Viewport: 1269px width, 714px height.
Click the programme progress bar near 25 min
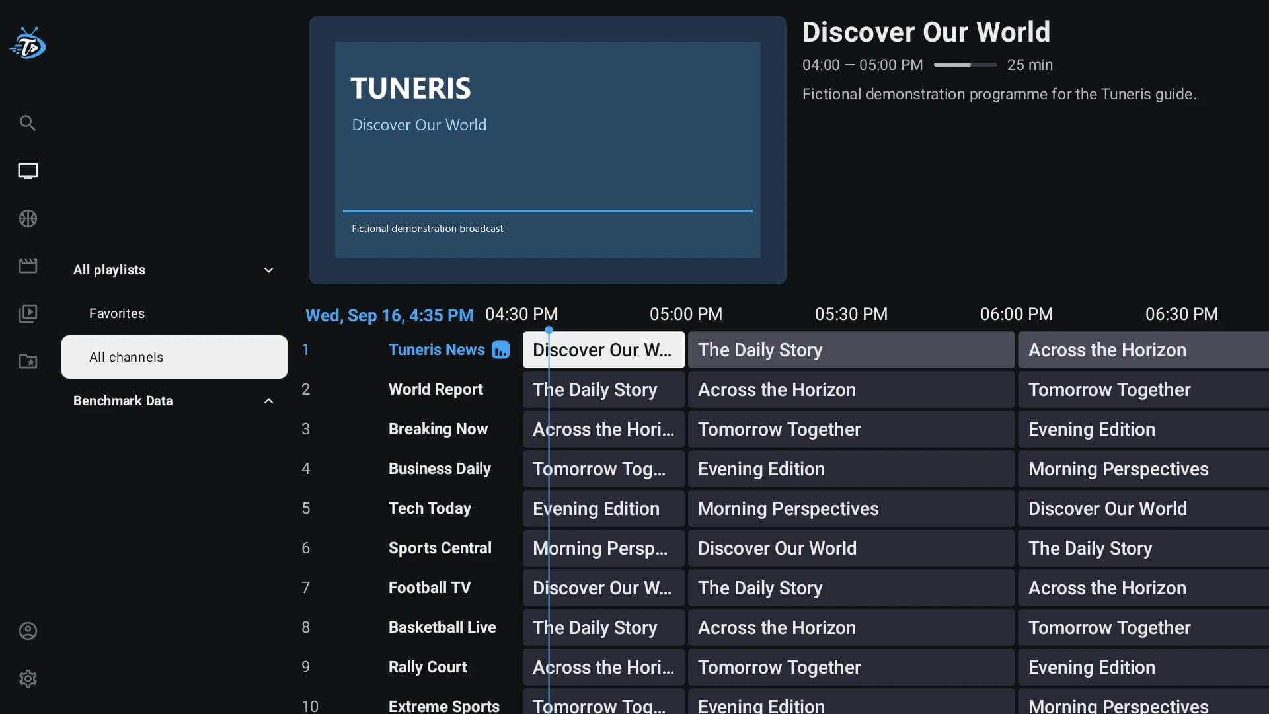965,65
